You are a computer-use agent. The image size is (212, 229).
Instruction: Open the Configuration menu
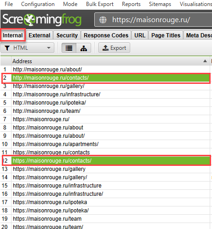pyautogui.click(x=38, y=4)
